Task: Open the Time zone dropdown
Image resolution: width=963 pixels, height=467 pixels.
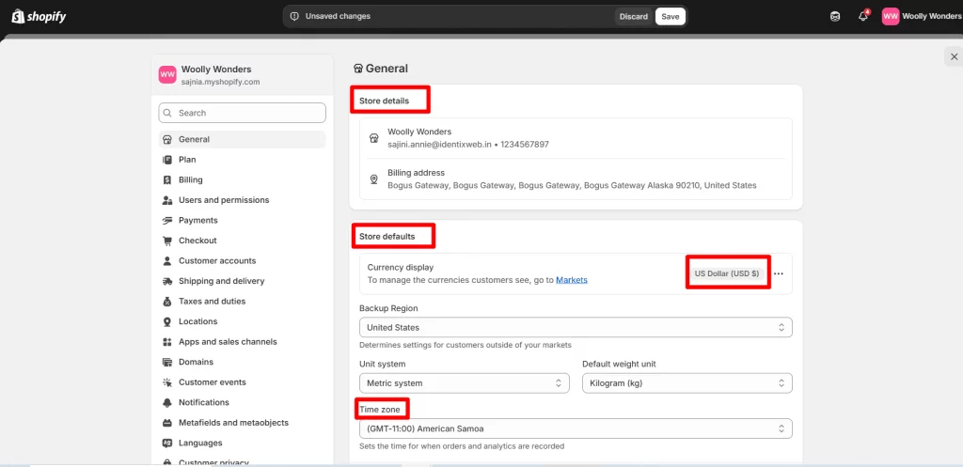Action: click(x=576, y=428)
